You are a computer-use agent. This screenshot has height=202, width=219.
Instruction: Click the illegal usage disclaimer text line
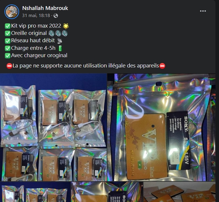click(86, 66)
